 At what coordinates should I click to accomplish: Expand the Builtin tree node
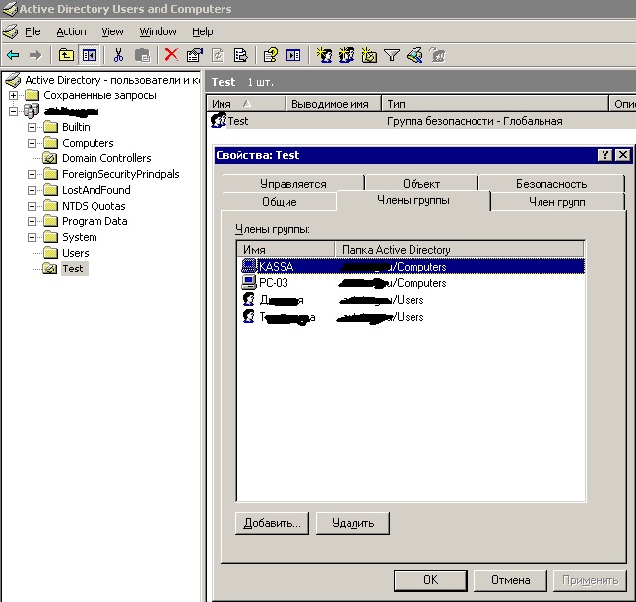coord(32,127)
